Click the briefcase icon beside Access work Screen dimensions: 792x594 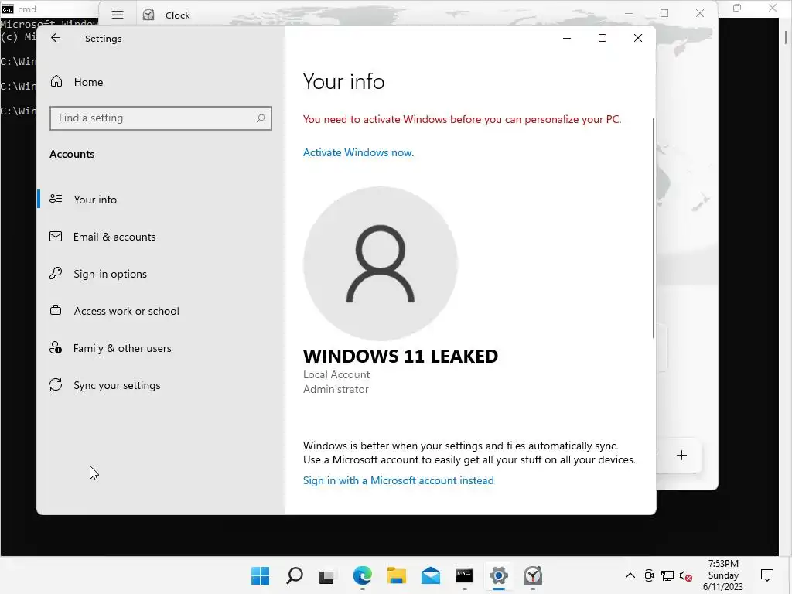pyautogui.click(x=56, y=310)
